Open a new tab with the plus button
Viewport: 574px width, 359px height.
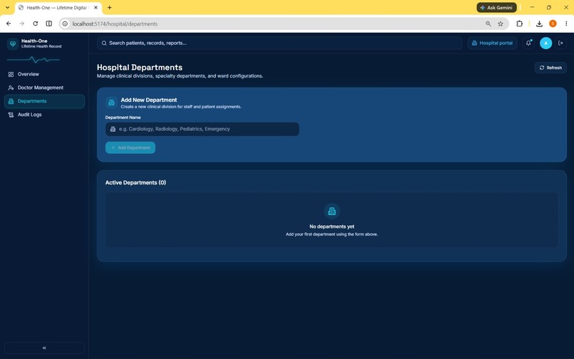click(x=110, y=8)
